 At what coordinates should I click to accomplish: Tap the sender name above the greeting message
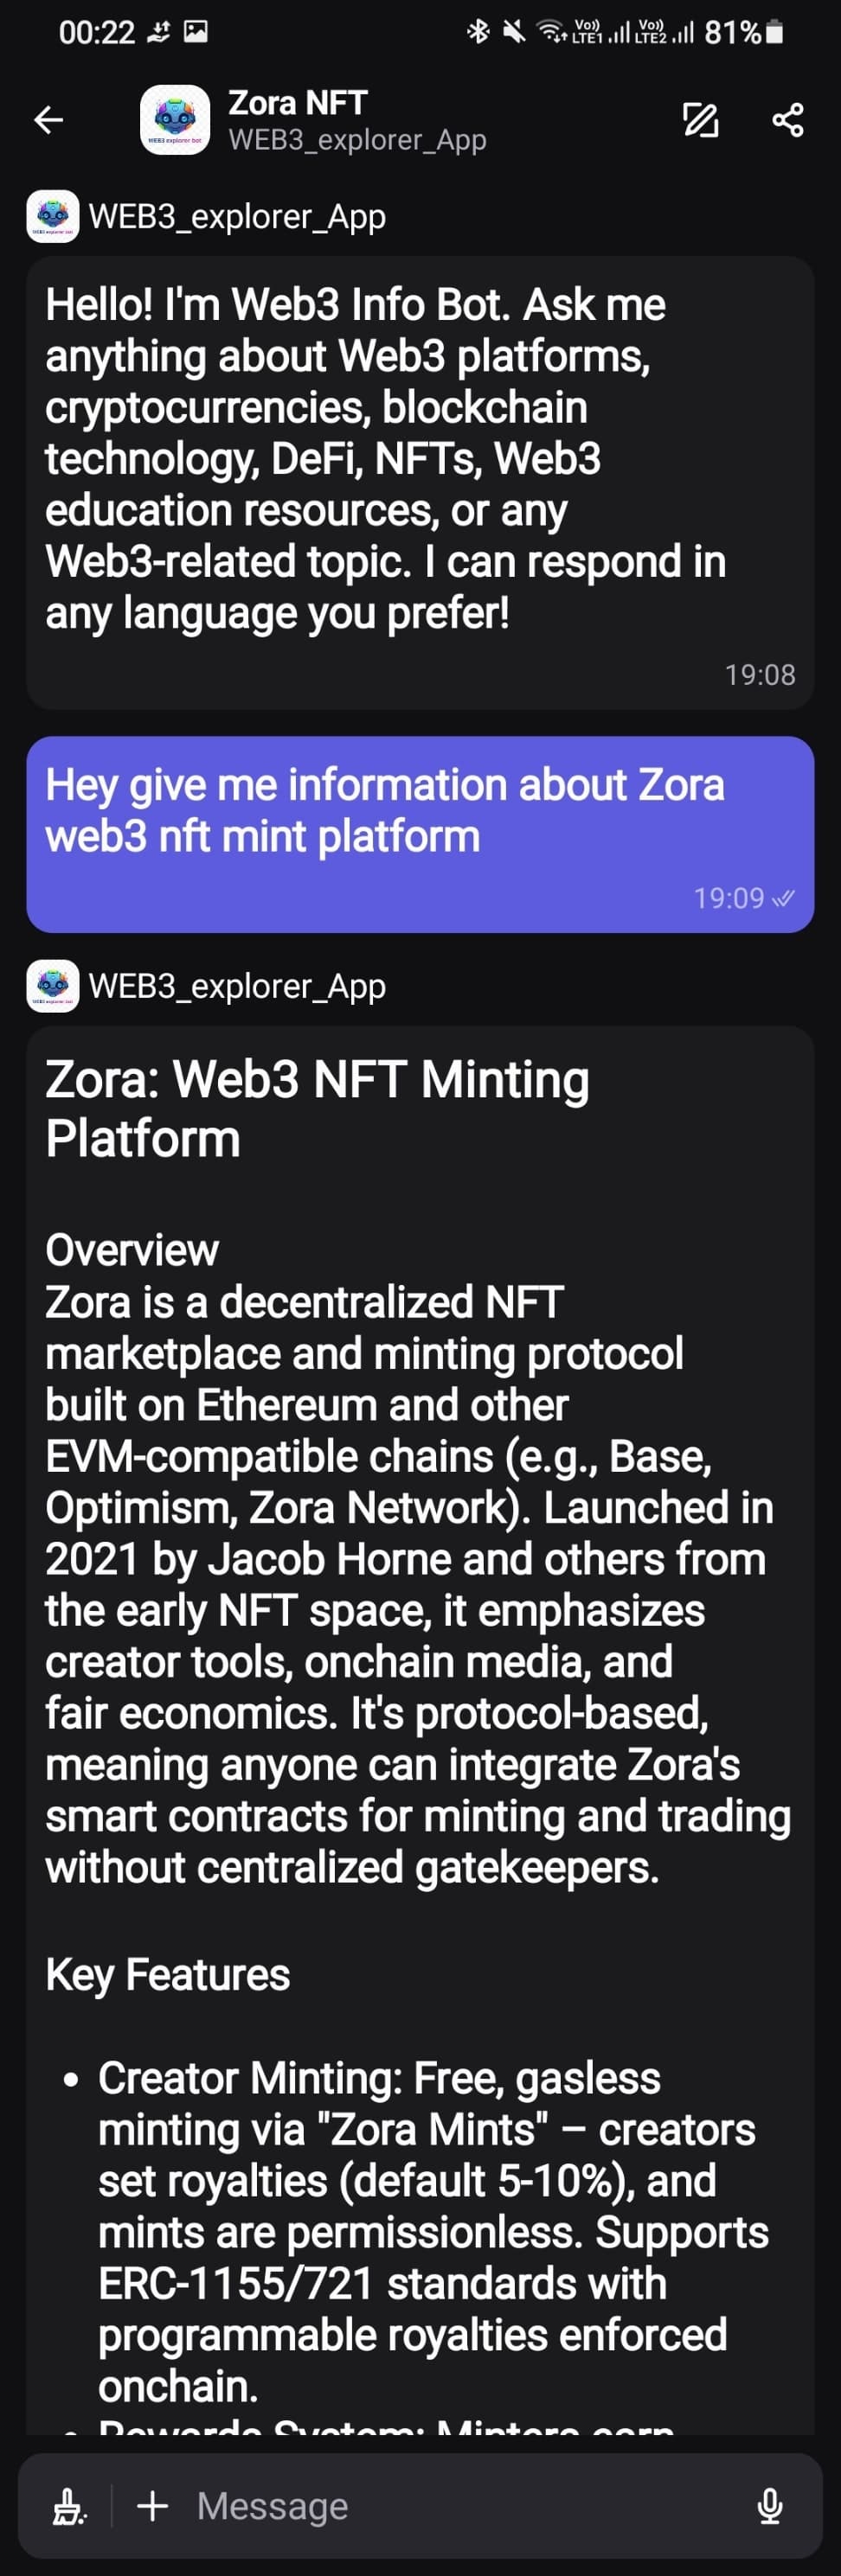(x=237, y=217)
